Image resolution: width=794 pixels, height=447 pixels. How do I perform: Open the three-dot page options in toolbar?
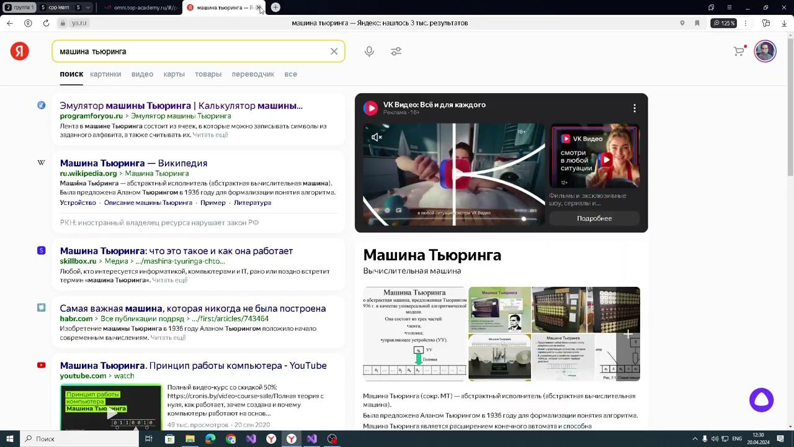pos(746,23)
